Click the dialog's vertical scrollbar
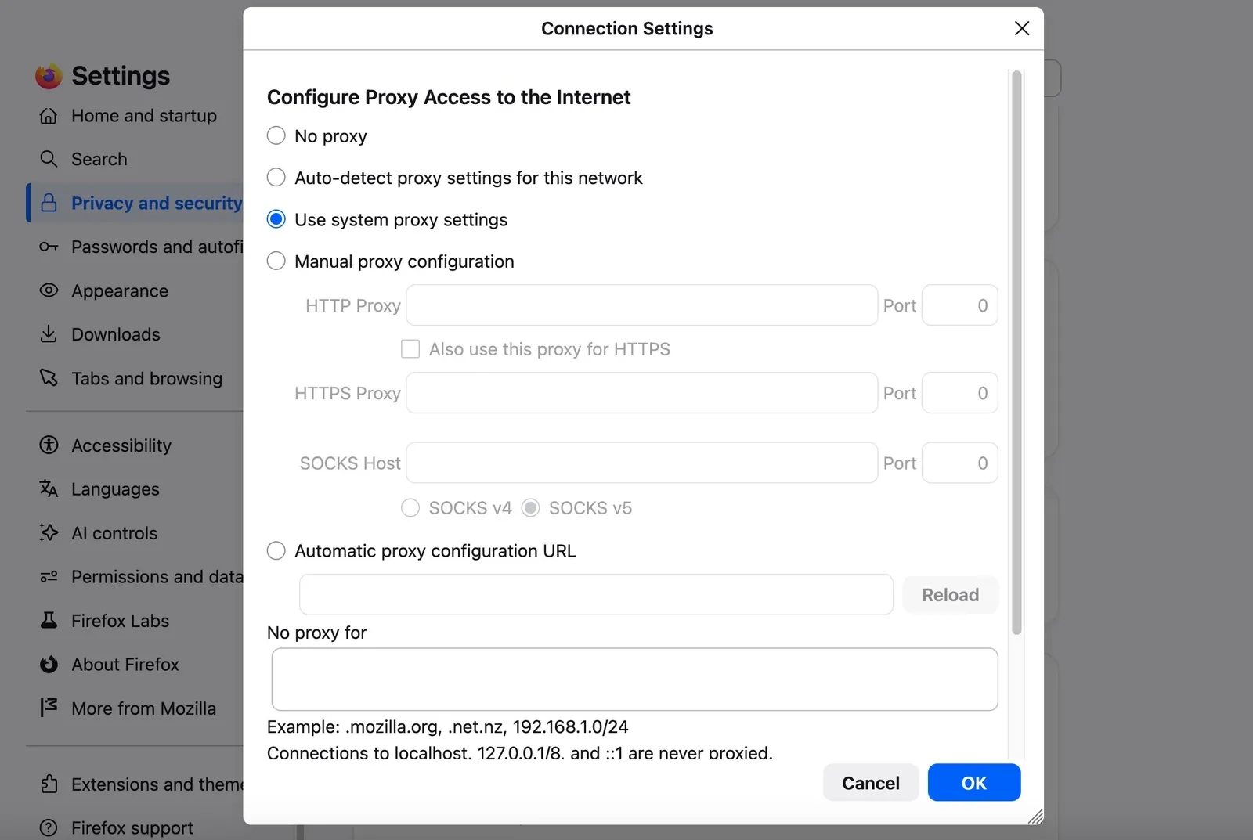The image size is (1253, 840). pyautogui.click(x=1016, y=352)
